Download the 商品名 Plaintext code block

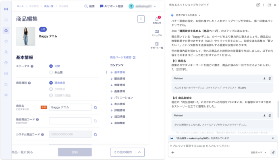[264, 79]
